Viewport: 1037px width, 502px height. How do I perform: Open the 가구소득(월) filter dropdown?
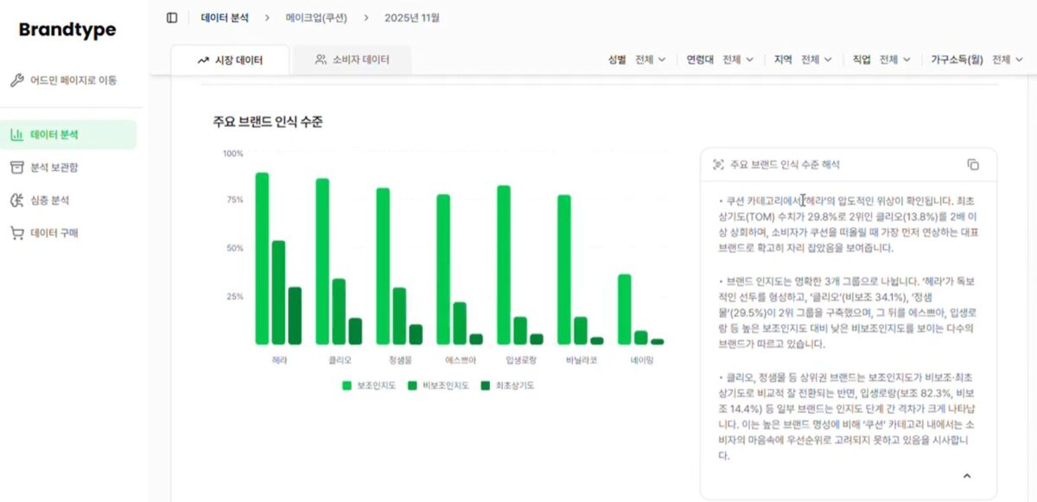[977, 60]
